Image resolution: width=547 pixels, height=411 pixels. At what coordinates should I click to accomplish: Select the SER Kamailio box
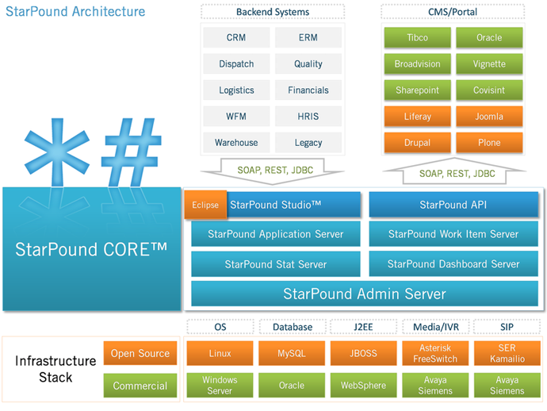coord(507,353)
